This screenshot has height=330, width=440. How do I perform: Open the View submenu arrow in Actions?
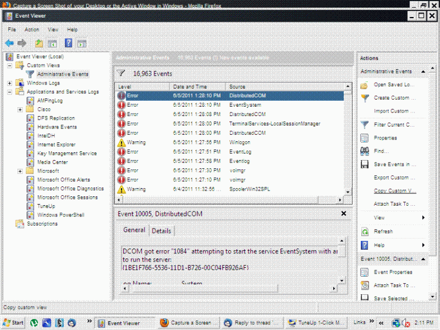click(x=423, y=217)
